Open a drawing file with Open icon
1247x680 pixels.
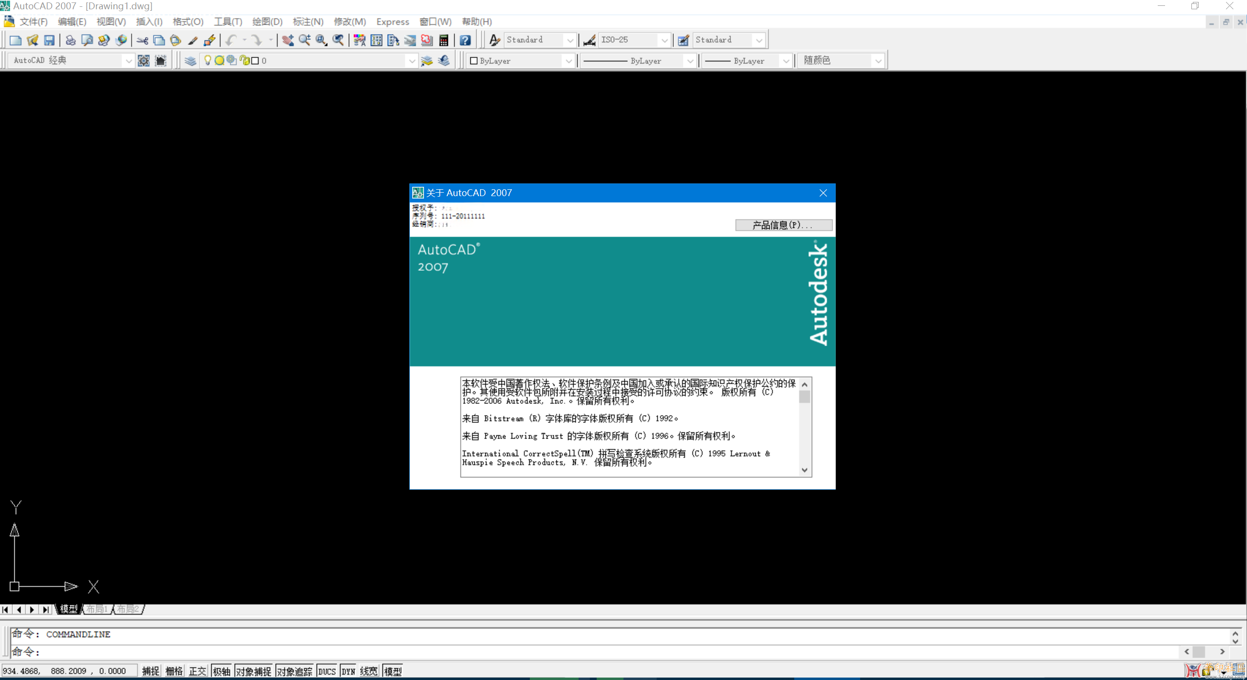pyautogui.click(x=33, y=40)
